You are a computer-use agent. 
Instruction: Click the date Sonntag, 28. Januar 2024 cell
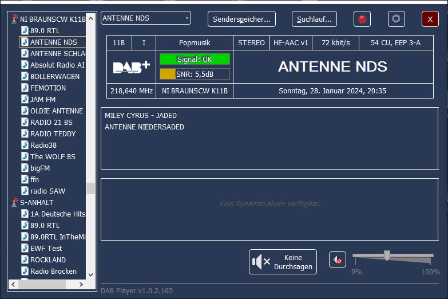(333, 91)
